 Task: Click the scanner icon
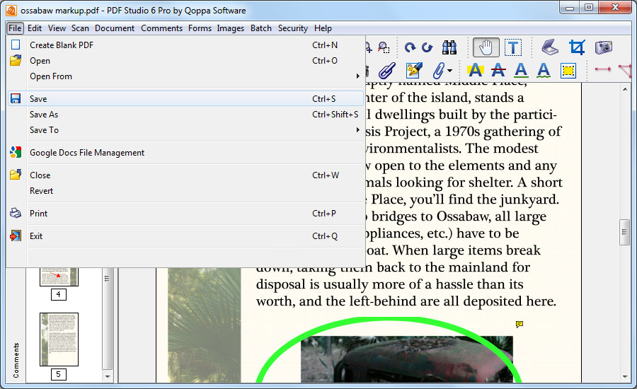click(x=550, y=47)
